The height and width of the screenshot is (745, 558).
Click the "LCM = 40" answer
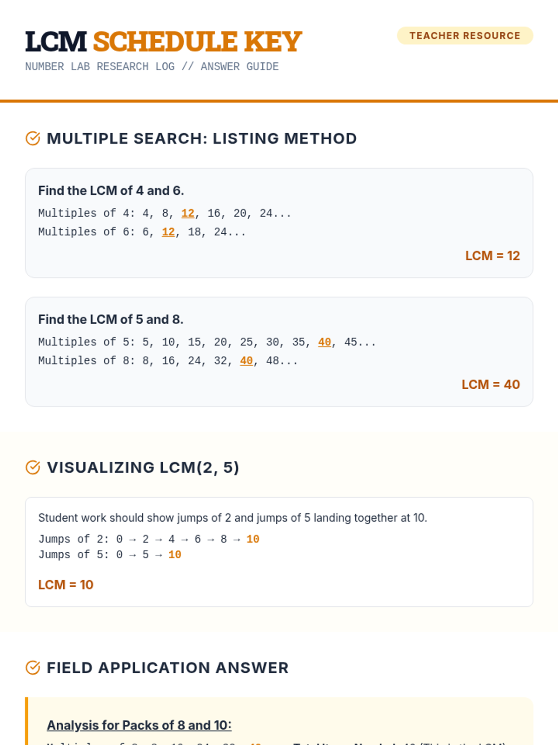tap(491, 385)
